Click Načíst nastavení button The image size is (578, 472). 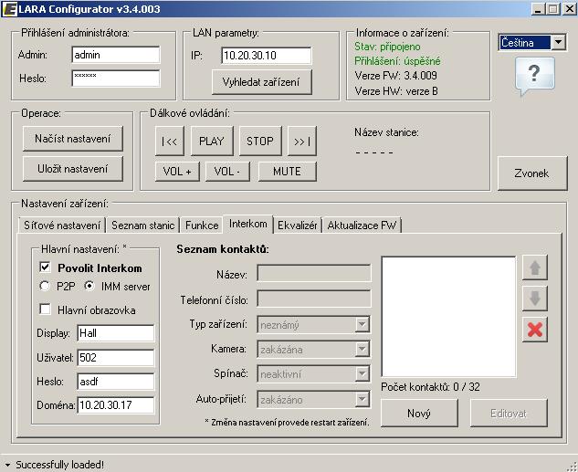[x=73, y=139]
